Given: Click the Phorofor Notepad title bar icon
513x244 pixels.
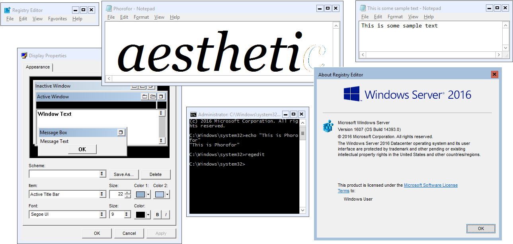Looking at the screenshot, I should [108, 8].
